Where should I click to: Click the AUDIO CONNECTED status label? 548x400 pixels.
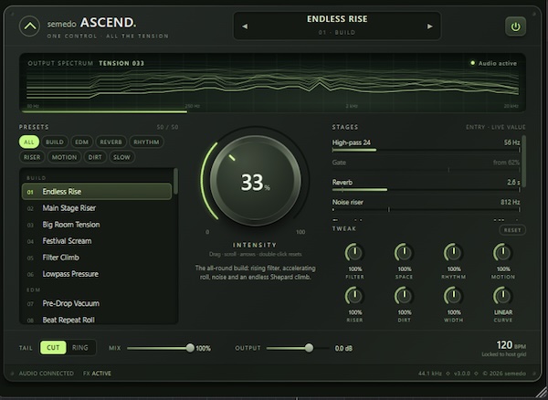pos(47,374)
